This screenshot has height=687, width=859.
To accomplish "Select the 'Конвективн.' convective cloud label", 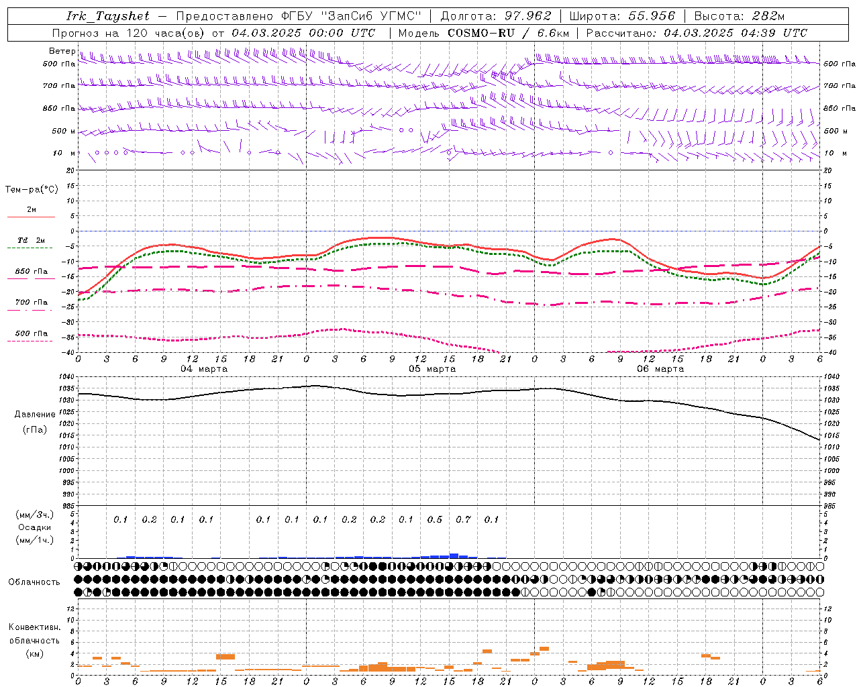I will pyautogui.click(x=35, y=627).
